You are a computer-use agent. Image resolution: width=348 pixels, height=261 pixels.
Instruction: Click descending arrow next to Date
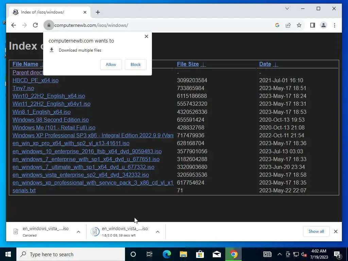(275, 65)
